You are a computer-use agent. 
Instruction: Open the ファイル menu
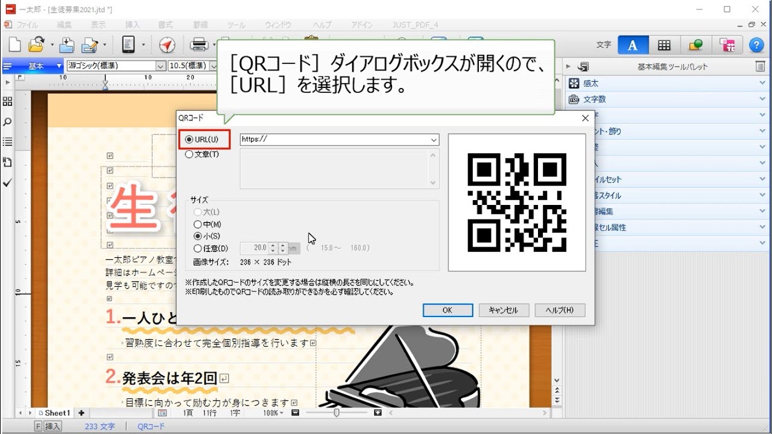[27, 25]
